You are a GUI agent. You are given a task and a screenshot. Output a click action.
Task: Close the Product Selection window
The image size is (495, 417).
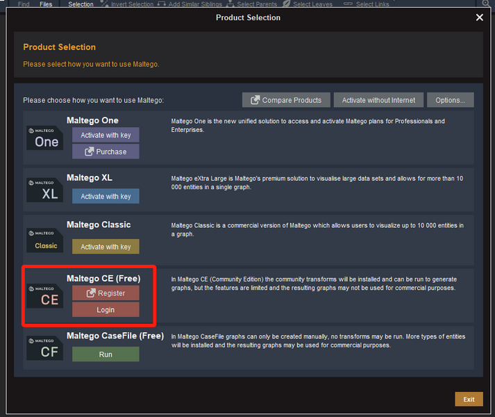[x=479, y=17]
